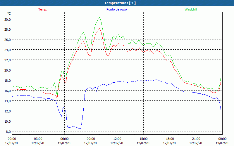234x146 pixels.
Task: Click the 10,0 y-axis value
Action: pyautogui.click(x=8, y=121)
